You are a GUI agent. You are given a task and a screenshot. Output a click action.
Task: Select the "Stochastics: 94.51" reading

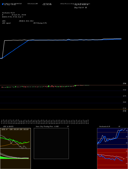point(8,13)
